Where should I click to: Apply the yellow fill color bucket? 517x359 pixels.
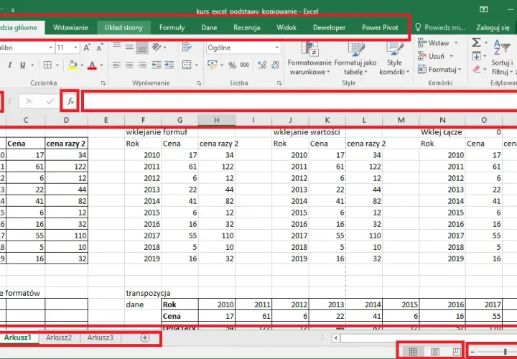tap(73, 65)
